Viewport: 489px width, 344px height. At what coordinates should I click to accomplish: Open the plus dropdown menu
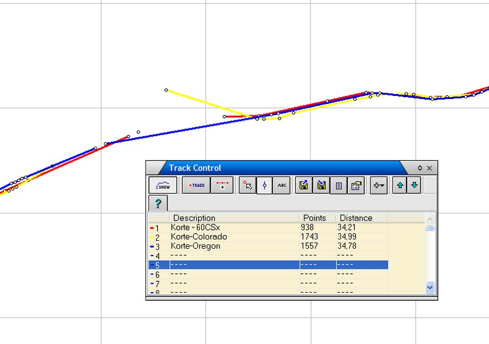coord(379,185)
